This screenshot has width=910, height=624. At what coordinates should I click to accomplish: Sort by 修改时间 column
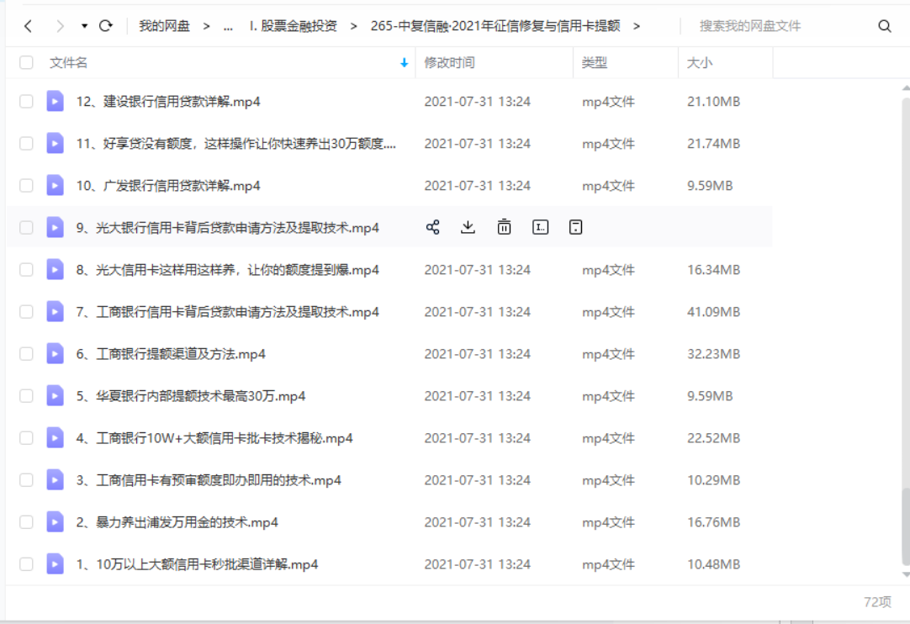tap(449, 62)
